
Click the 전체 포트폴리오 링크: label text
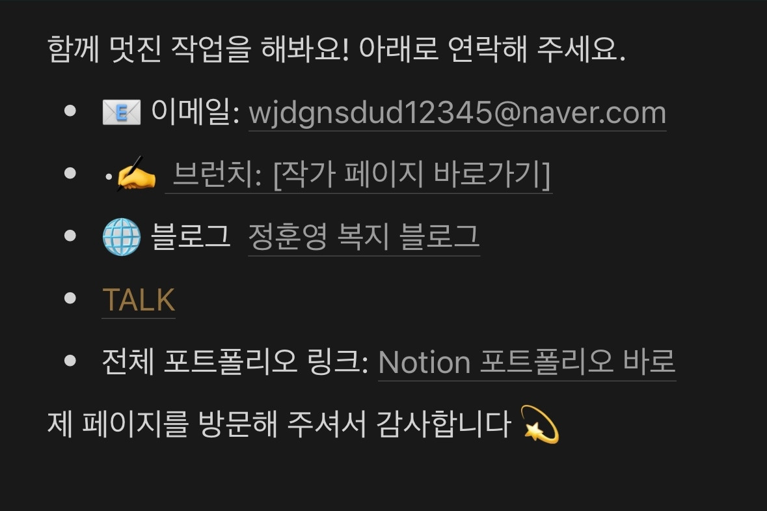(235, 362)
